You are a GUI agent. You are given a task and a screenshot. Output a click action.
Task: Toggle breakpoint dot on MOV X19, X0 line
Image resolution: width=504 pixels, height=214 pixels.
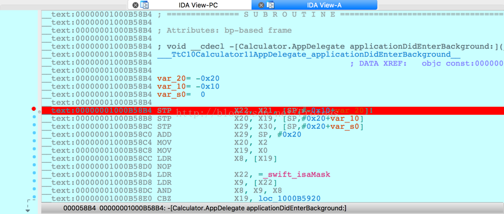pos(34,149)
